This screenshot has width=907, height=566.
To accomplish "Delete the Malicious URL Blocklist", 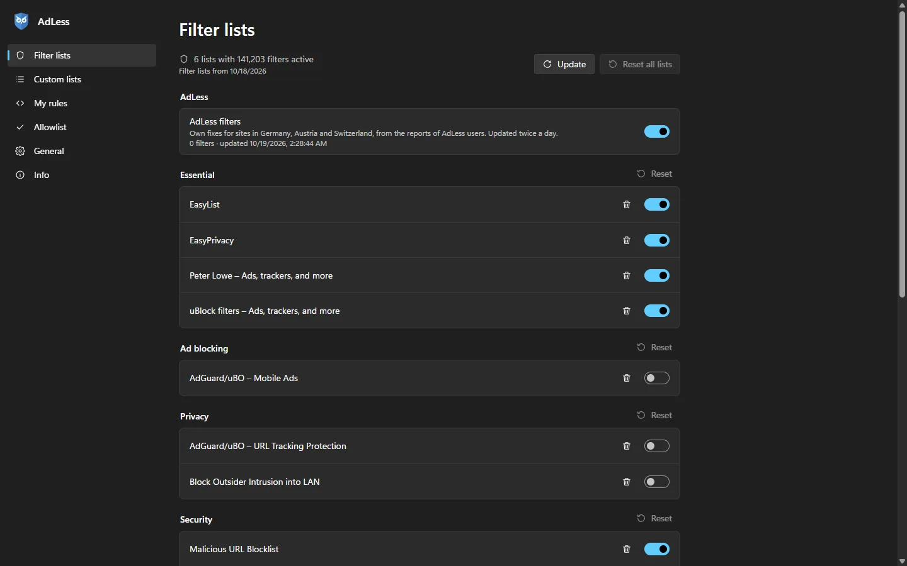I will [627, 549].
